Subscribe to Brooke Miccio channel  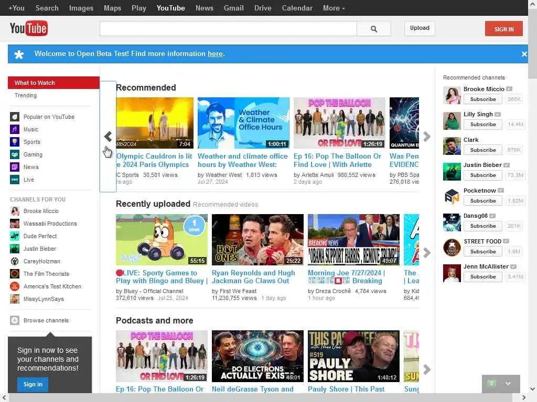[x=483, y=99]
